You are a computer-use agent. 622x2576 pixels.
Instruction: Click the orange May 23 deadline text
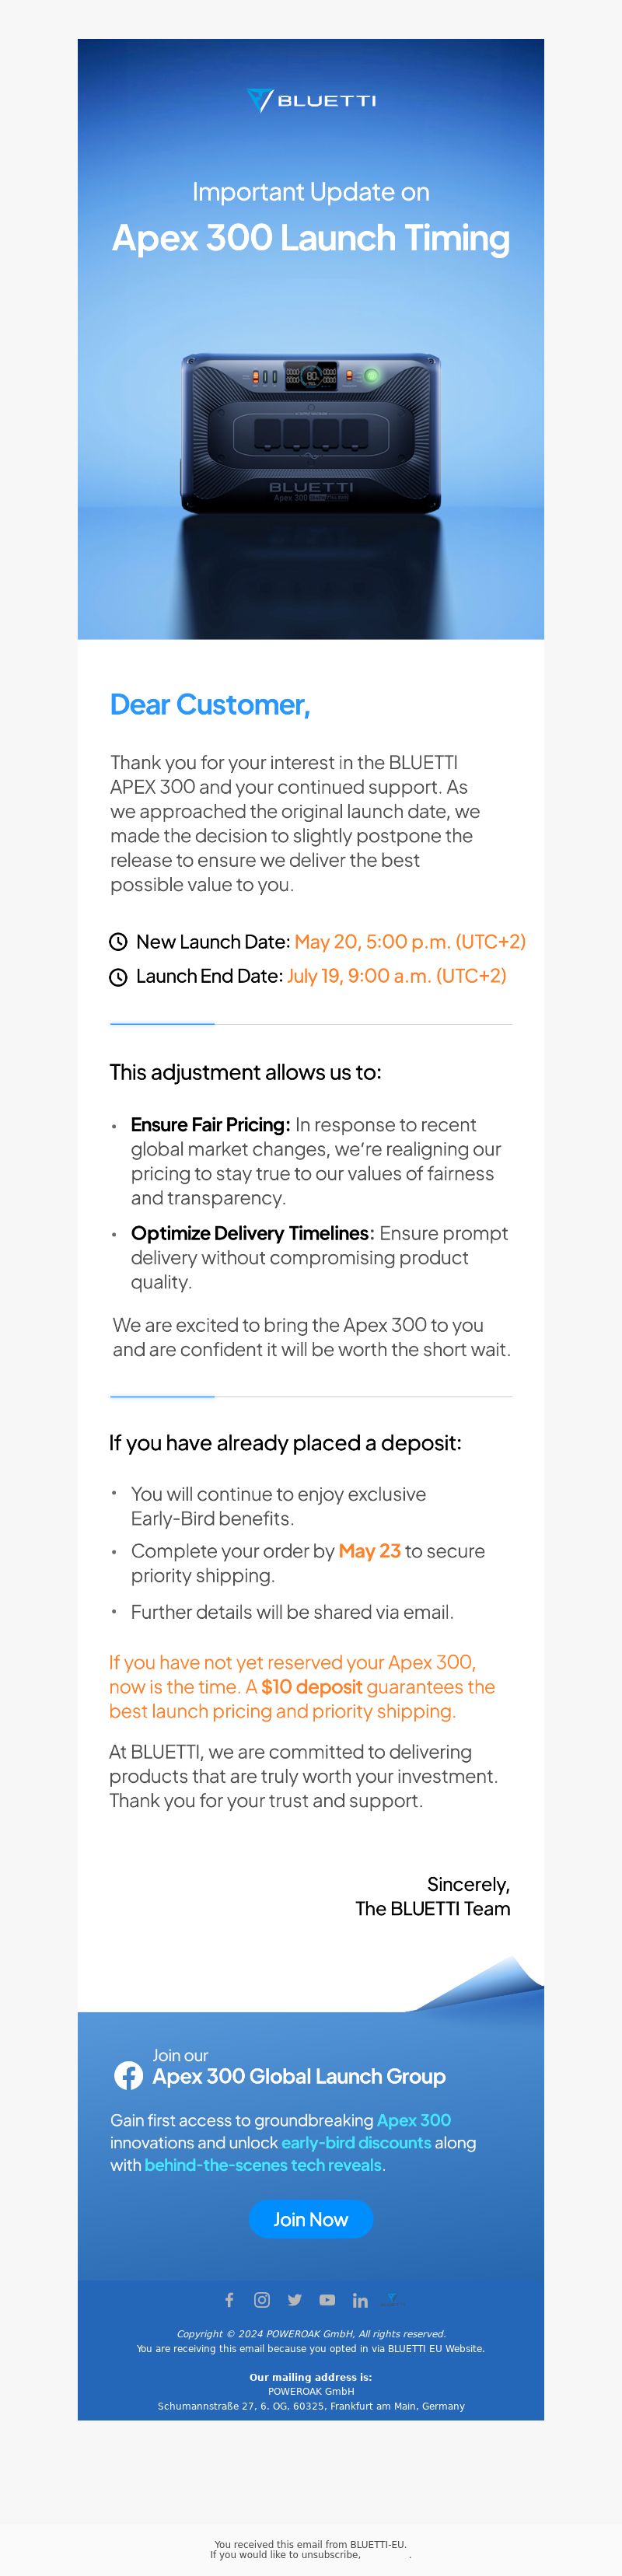click(370, 1551)
